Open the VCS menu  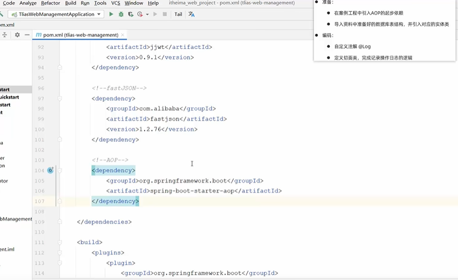coord(115,3)
